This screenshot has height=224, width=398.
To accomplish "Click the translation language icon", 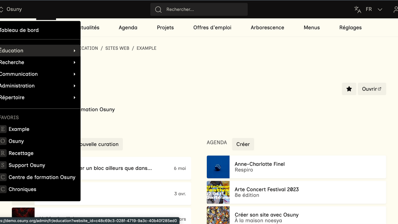I will (358, 9).
